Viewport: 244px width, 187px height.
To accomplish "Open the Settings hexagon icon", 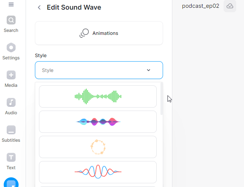I will tap(11, 47).
